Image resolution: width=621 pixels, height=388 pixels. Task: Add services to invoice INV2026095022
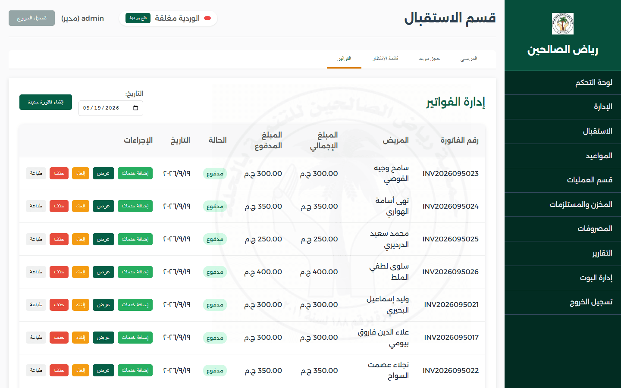pyautogui.click(x=135, y=370)
